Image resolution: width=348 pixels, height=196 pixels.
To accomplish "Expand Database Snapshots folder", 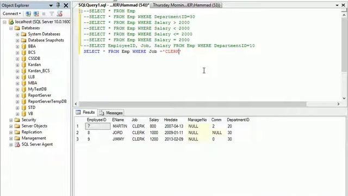I will pyautogui.click(x=17, y=40).
